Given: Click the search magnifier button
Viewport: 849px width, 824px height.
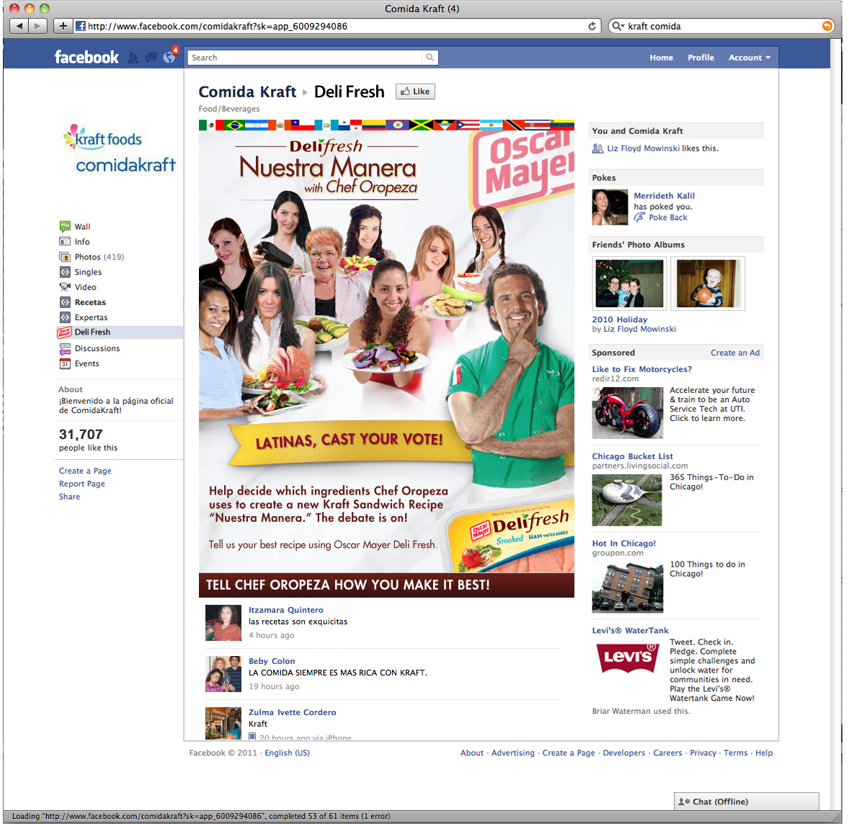Looking at the screenshot, I should point(430,58).
